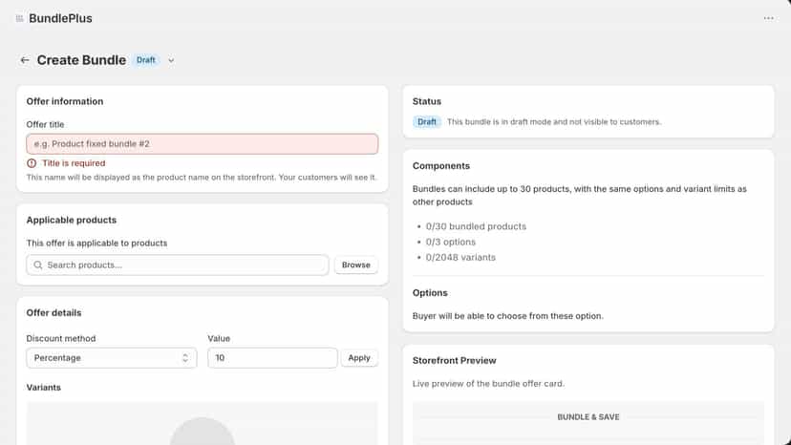
Task: Click the '0/2048 variants' line
Action: tap(460, 257)
